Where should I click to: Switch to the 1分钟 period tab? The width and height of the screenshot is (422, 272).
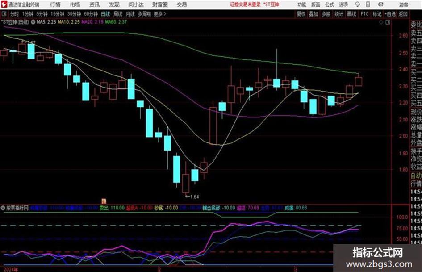[x=28, y=14]
